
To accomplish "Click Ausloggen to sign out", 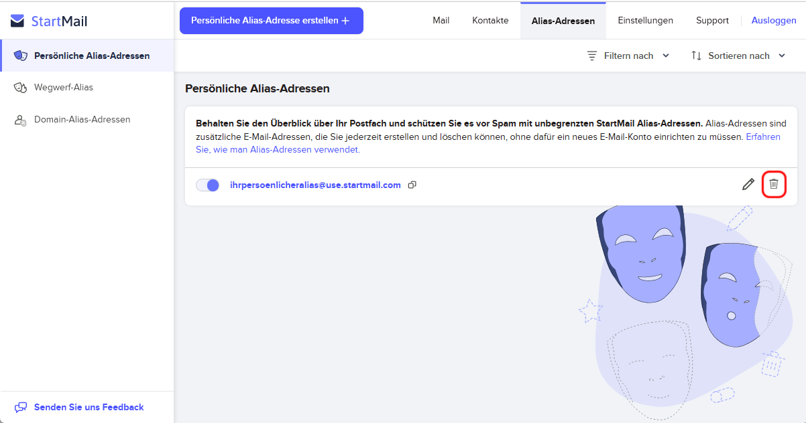I will pyautogui.click(x=774, y=21).
